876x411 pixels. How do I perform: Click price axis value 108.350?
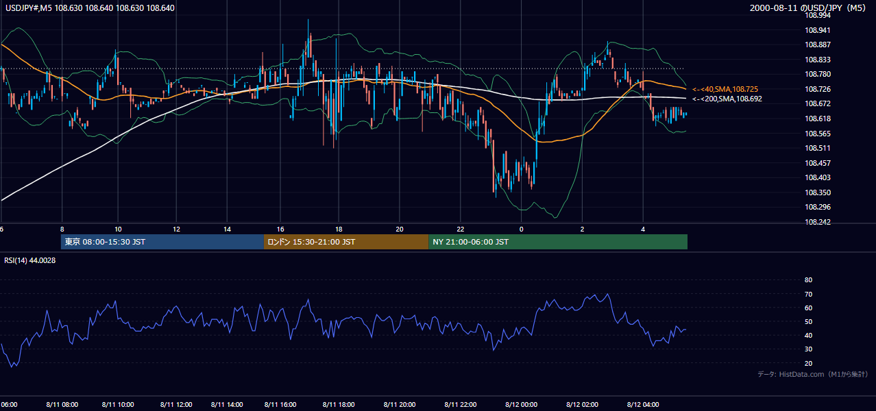click(x=818, y=192)
